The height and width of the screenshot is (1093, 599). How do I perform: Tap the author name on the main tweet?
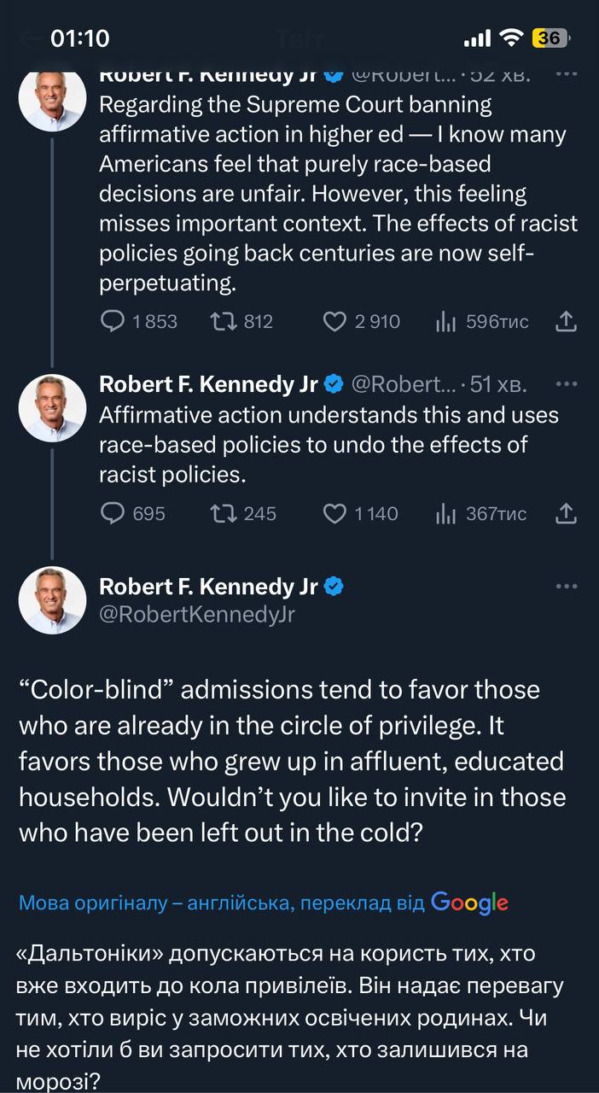pyautogui.click(x=208, y=587)
